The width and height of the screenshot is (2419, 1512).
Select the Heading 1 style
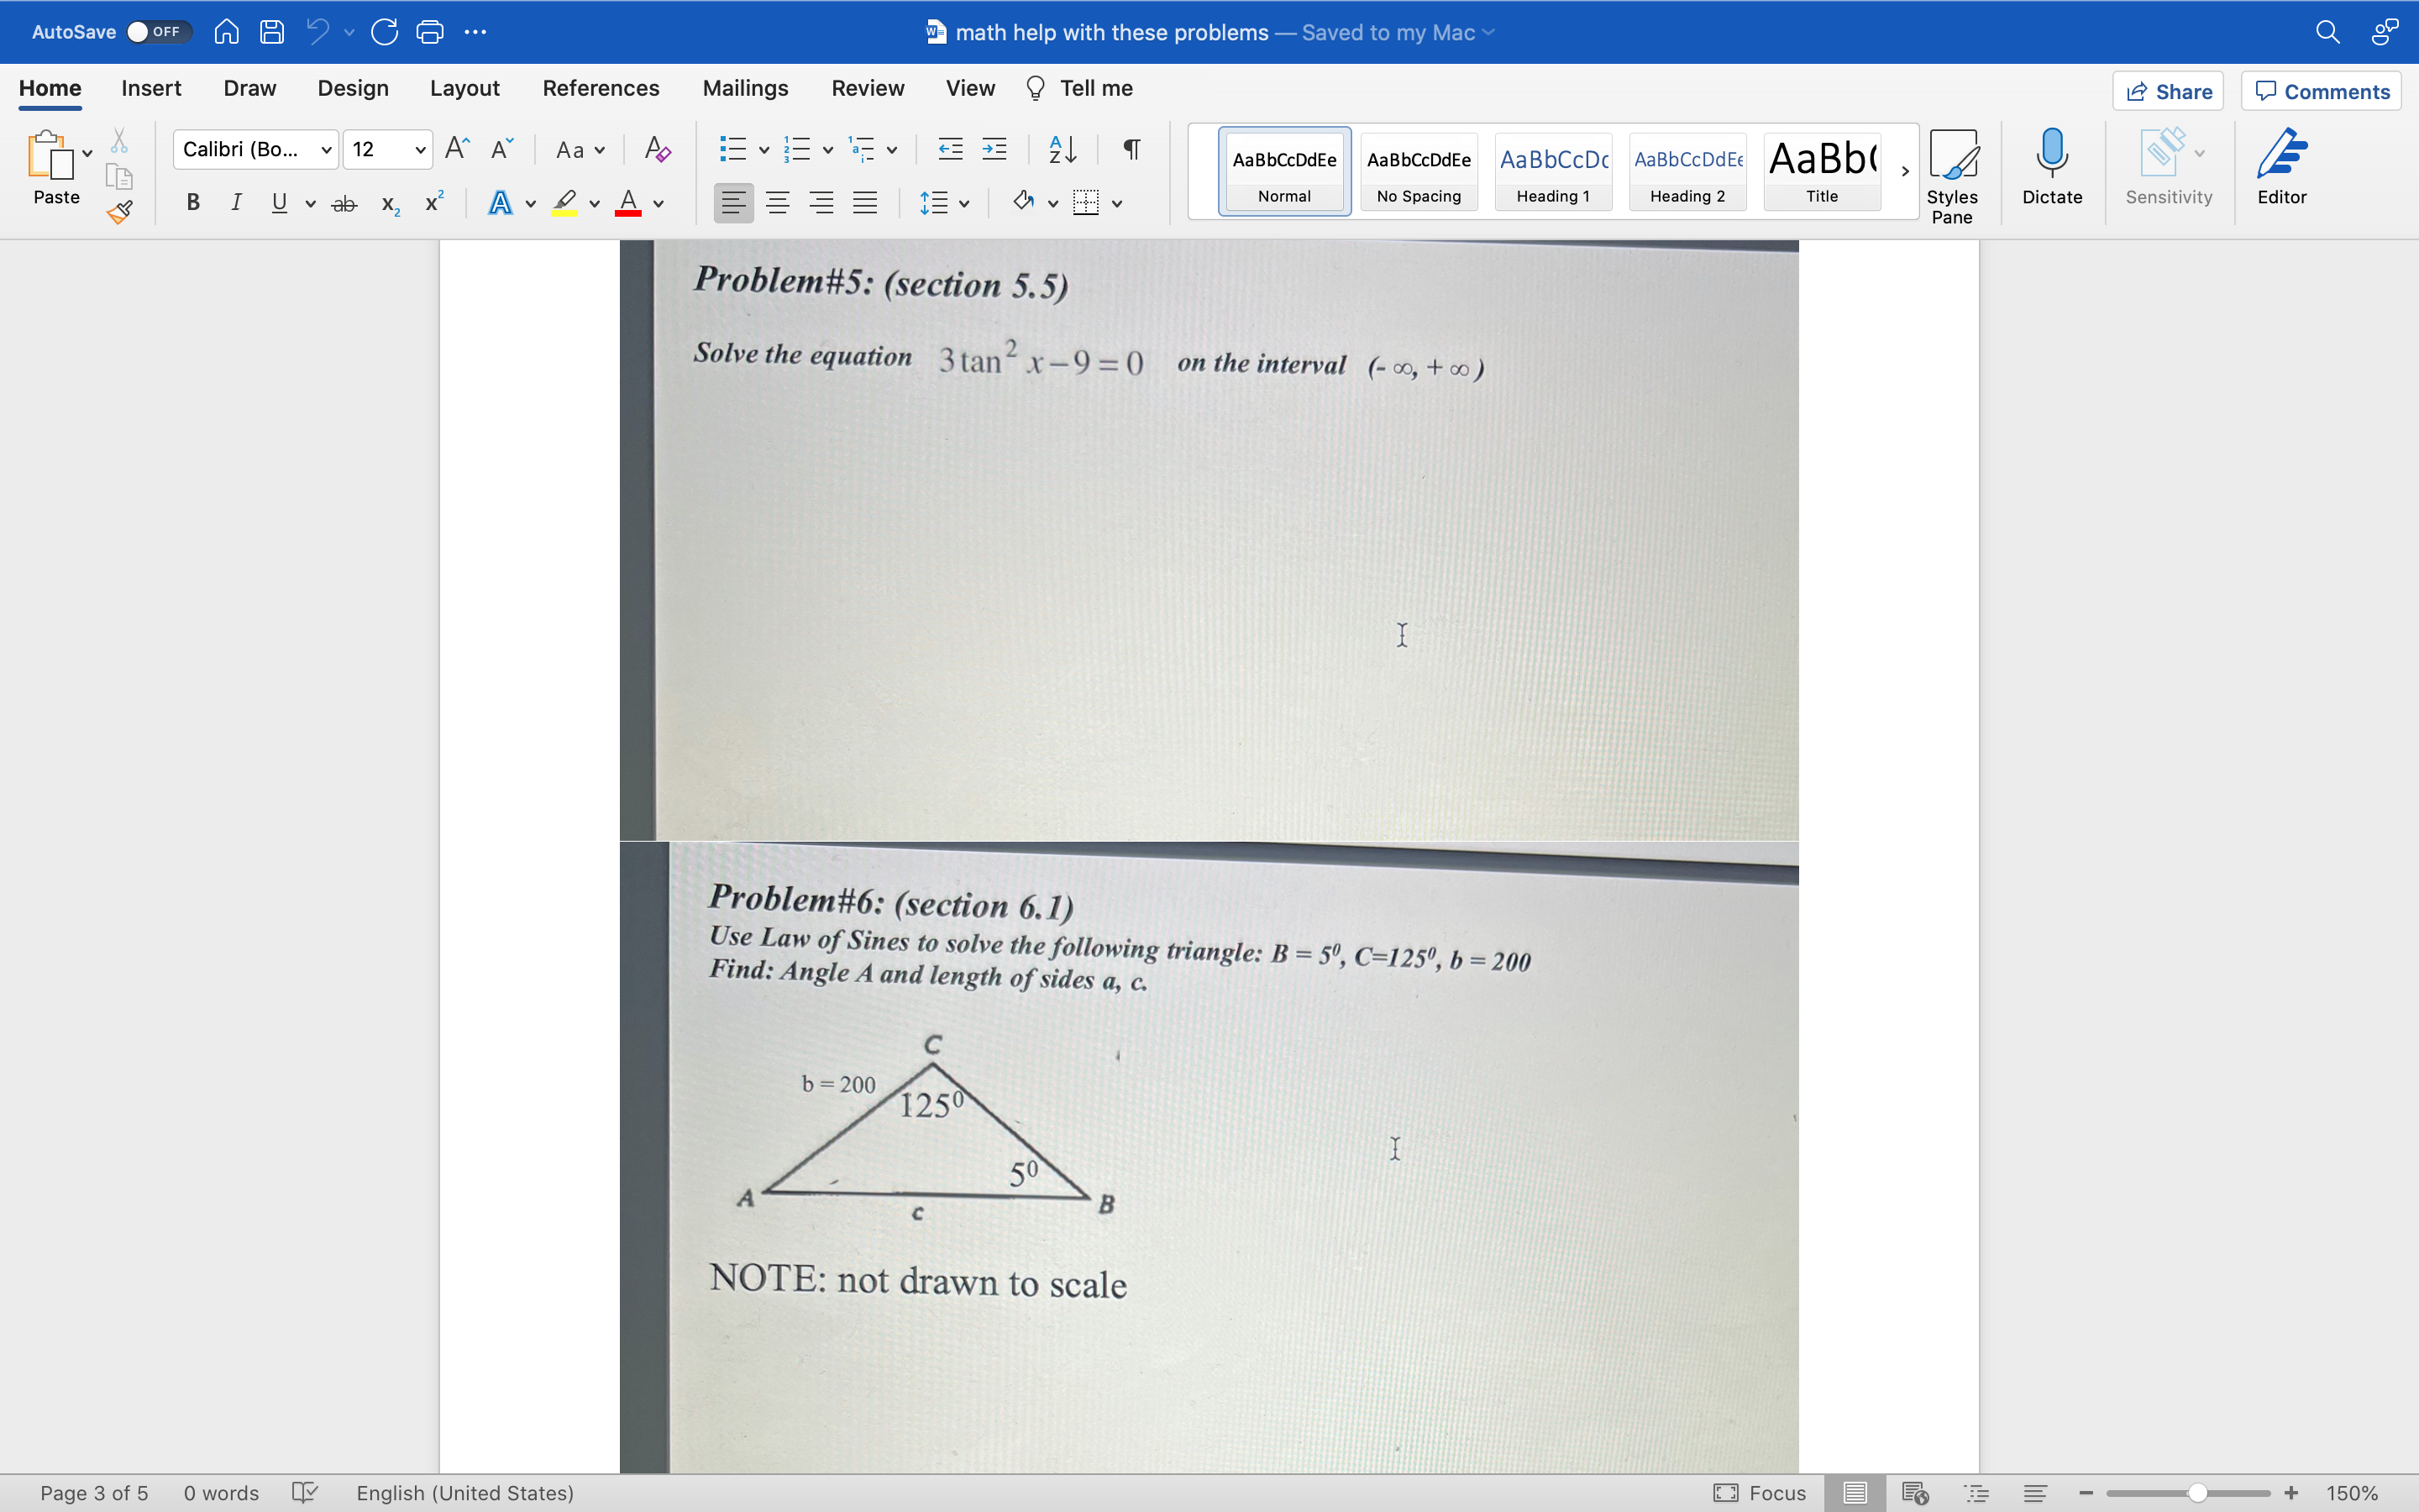click(x=1551, y=171)
